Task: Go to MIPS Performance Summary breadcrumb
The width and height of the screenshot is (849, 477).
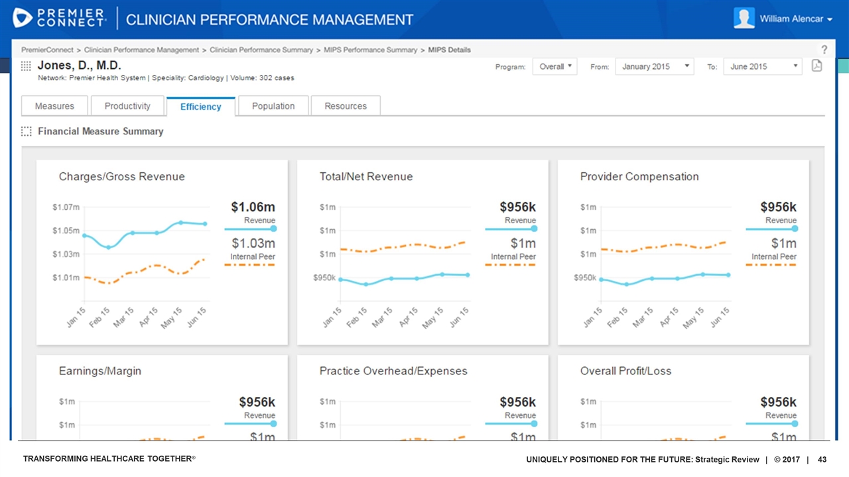Action: coord(370,50)
